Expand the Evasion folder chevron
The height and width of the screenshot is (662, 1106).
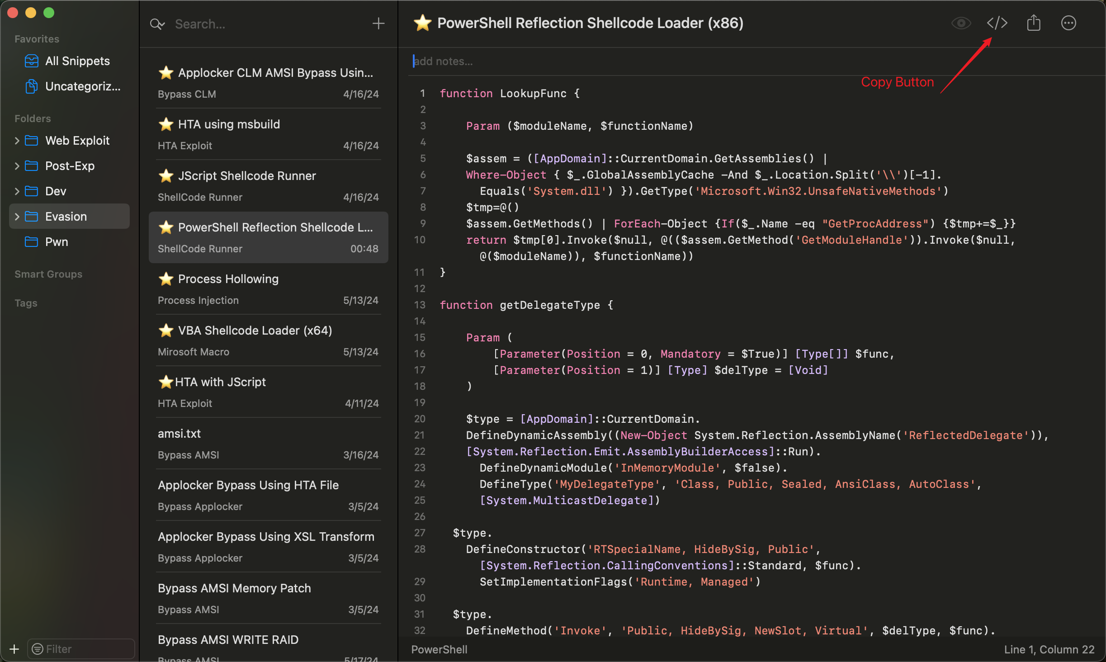click(17, 217)
